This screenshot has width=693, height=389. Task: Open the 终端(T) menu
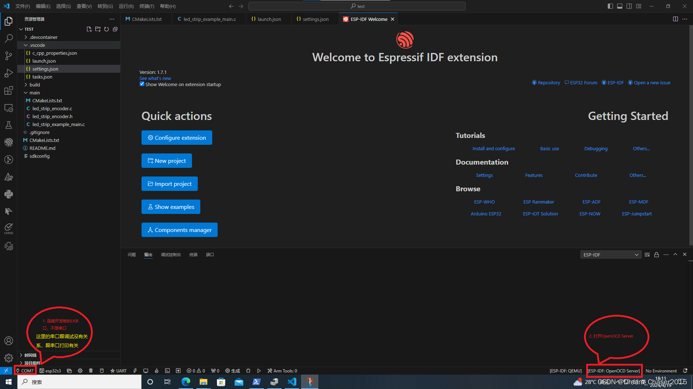[x=147, y=6]
